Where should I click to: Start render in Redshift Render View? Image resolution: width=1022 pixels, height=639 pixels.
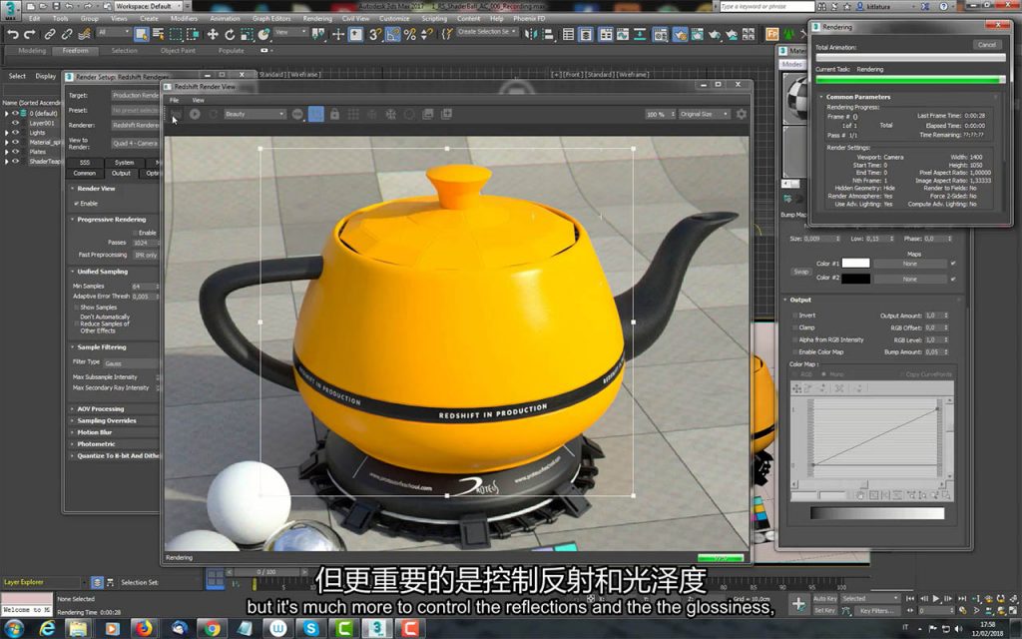pyautogui.click(x=195, y=114)
